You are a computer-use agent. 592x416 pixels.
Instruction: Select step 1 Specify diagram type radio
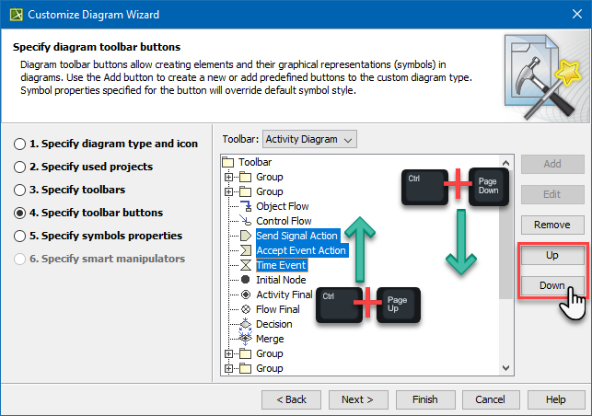pyautogui.click(x=19, y=144)
